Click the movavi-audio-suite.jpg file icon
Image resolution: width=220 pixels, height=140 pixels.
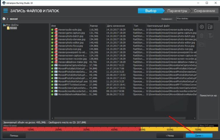(x=56, y=29)
